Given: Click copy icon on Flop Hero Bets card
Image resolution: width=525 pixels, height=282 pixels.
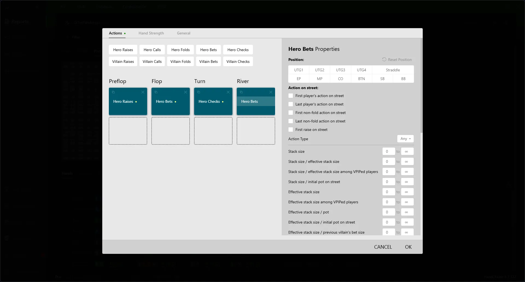Looking at the screenshot, I should coord(156,92).
